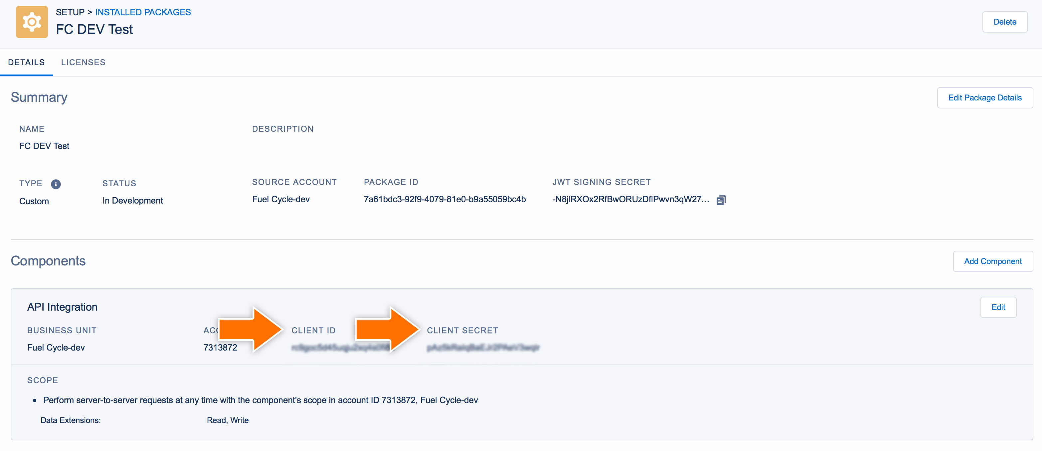Click the DESCRIPTION label
The image size is (1042, 451).
coord(283,129)
